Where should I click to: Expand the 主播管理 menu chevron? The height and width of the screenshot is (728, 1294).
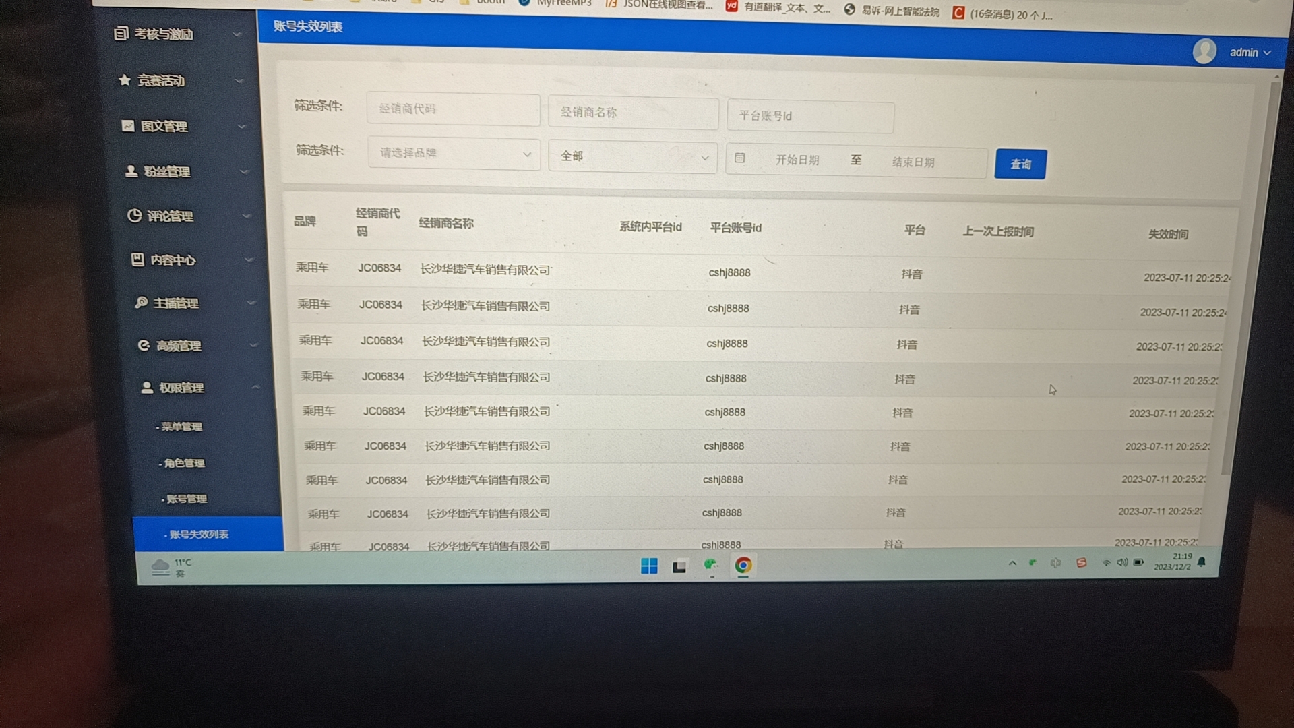pos(251,303)
